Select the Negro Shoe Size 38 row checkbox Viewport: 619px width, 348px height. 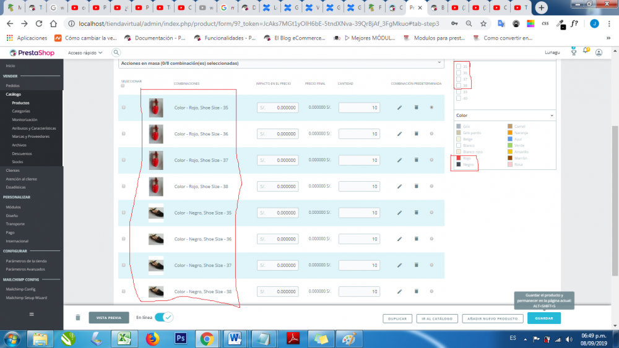click(x=124, y=291)
